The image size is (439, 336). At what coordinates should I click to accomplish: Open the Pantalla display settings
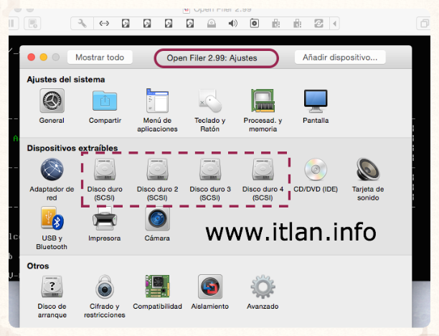click(316, 101)
